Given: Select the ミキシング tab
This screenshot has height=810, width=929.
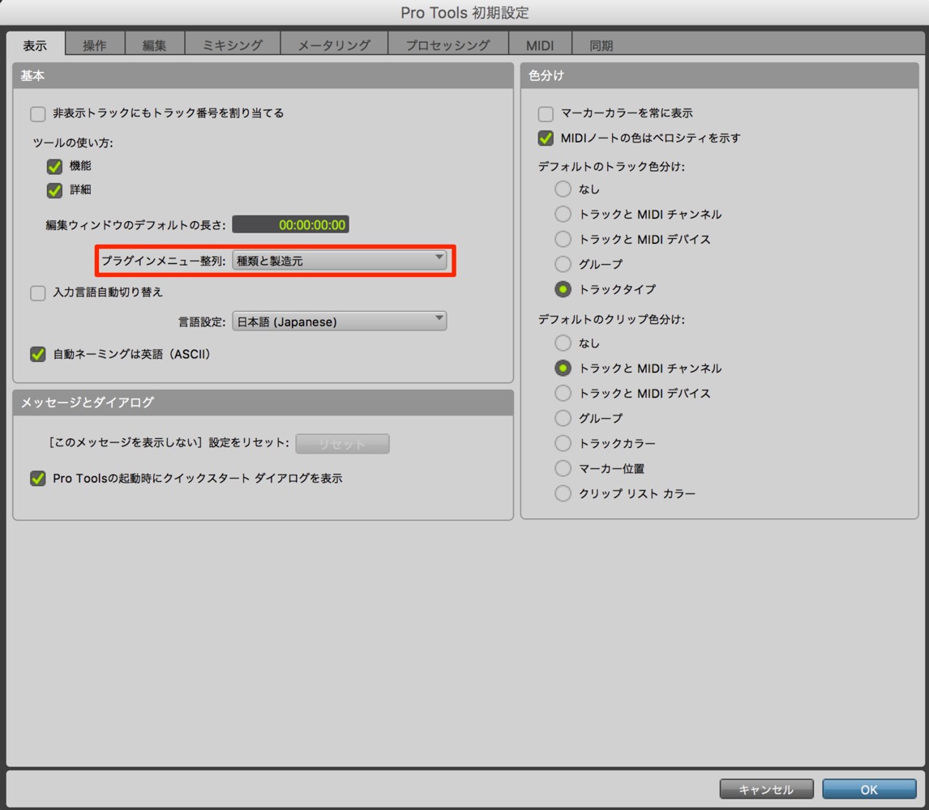Looking at the screenshot, I should pyautogui.click(x=232, y=45).
